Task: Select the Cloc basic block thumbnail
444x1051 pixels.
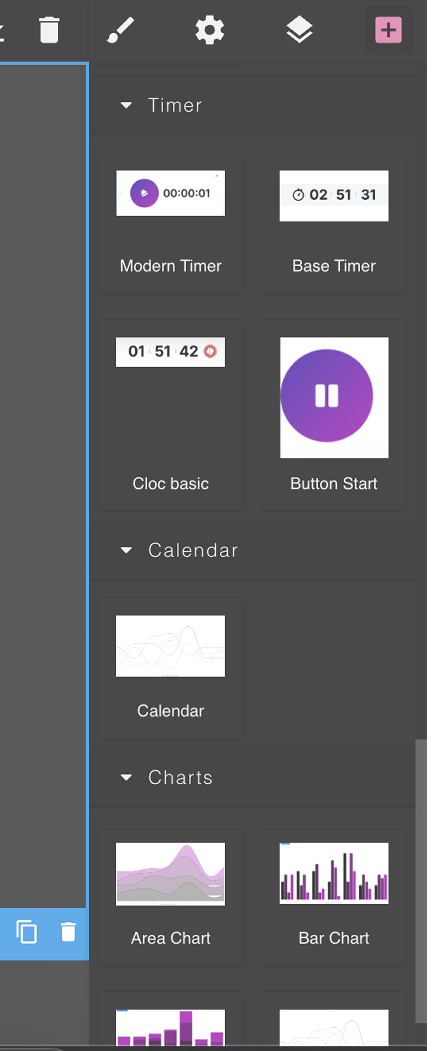Action: pos(170,352)
